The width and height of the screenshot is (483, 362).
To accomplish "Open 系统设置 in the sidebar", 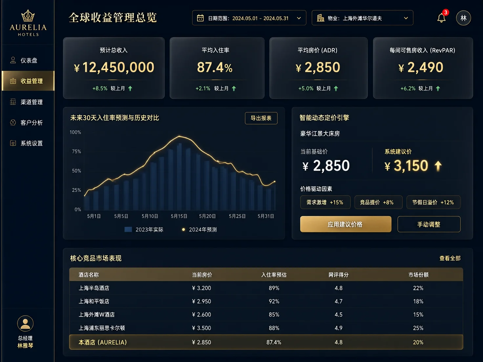I will 28,143.
